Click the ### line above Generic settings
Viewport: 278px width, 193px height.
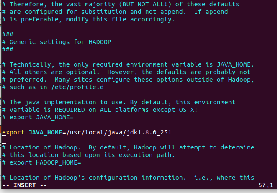(x=8, y=34)
